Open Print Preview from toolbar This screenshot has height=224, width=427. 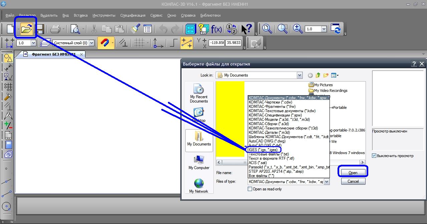point(75,29)
